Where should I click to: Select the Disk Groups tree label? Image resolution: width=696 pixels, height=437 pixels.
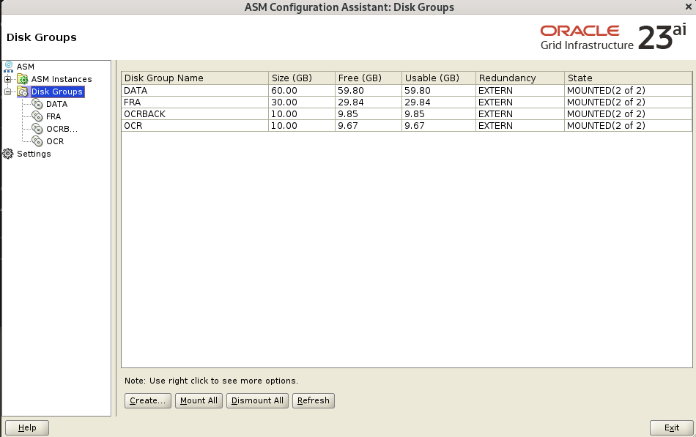[57, 91]
